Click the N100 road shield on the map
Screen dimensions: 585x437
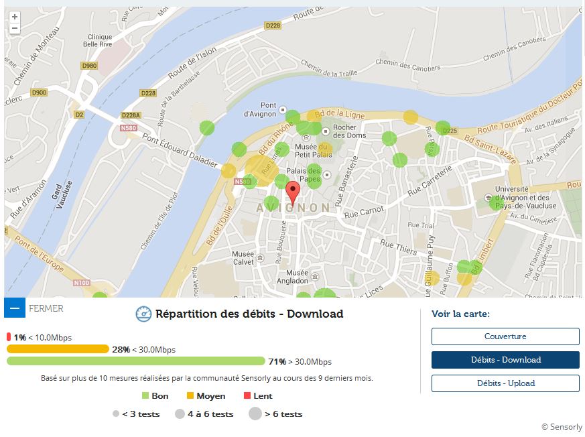pos(81,283)
